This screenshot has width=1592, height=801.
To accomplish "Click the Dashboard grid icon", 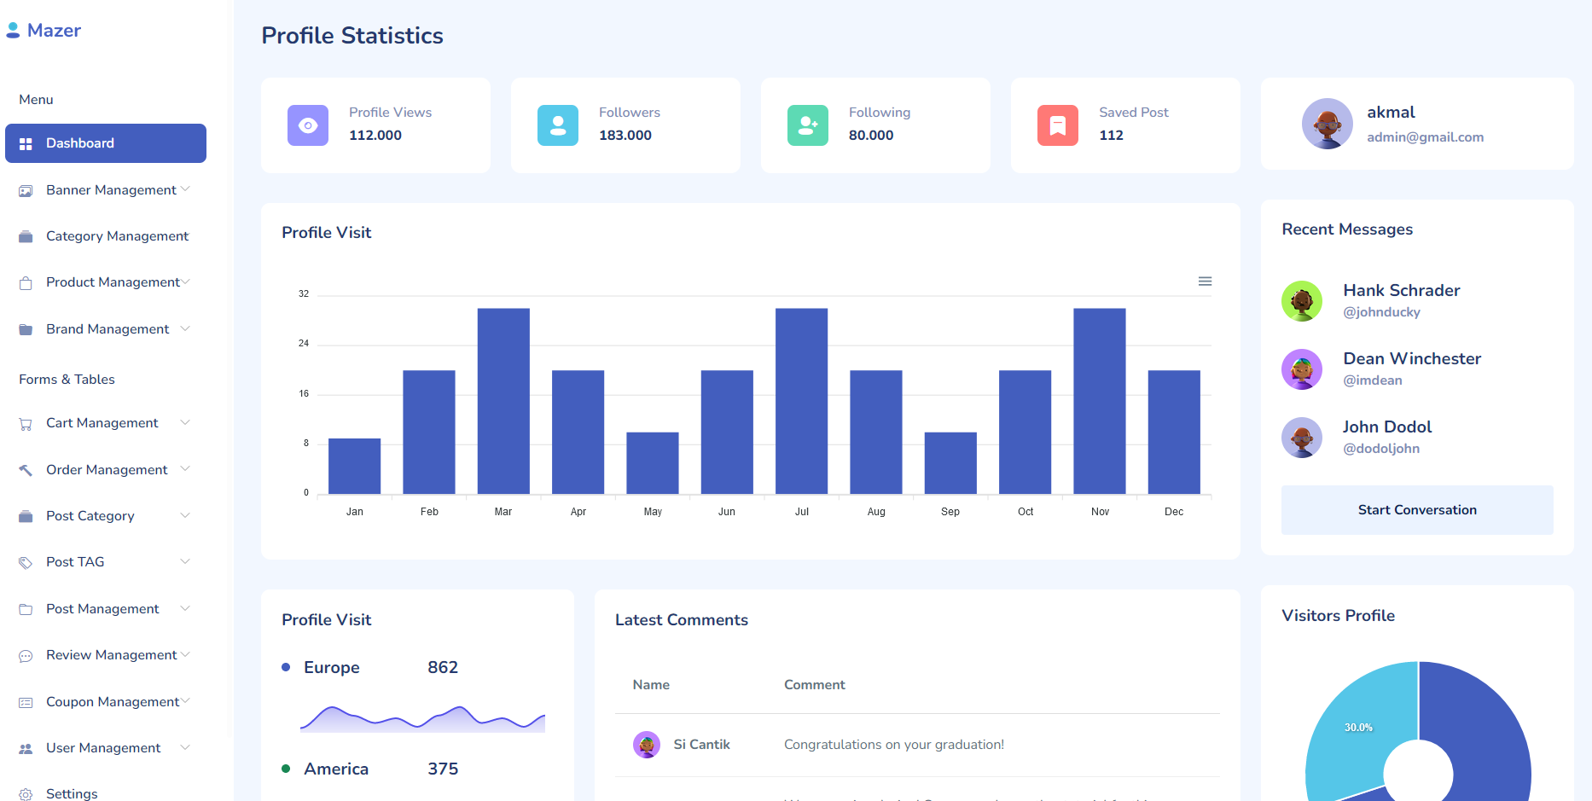I will click(x=26, y=143).
